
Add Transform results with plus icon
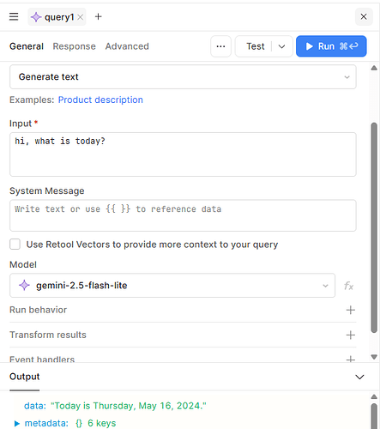pos(351,335)
